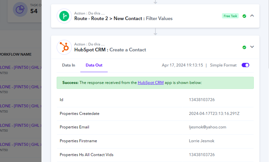This screenshot has height=162, width=269.
Task: Click the connector arrow between steps
Action: coord(155,32)
